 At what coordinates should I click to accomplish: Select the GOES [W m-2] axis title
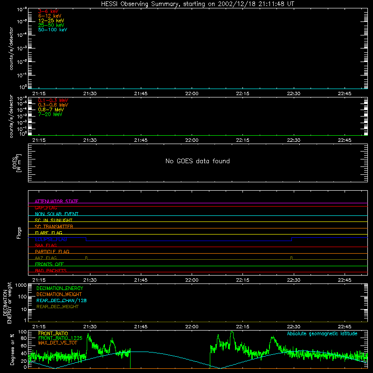pos(17,163)
